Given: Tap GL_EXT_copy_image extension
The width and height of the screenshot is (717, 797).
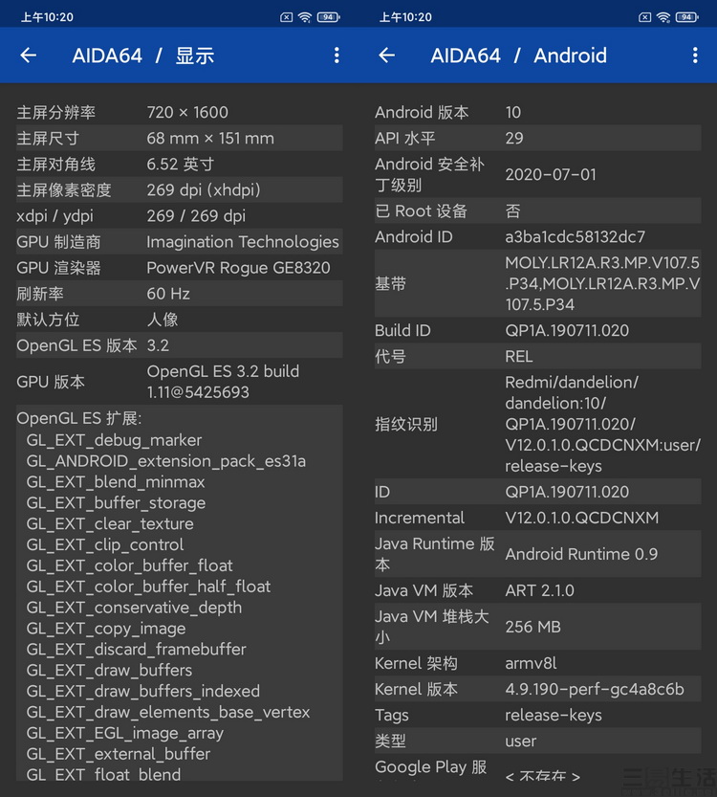Looking at the screenshot, I should point(106,628).
